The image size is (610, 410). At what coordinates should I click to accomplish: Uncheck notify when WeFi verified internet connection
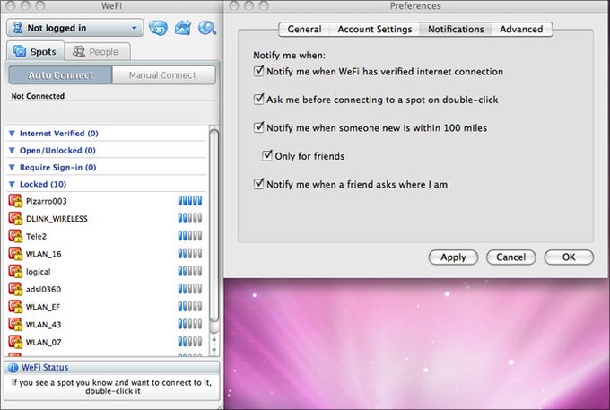[258, 71]
